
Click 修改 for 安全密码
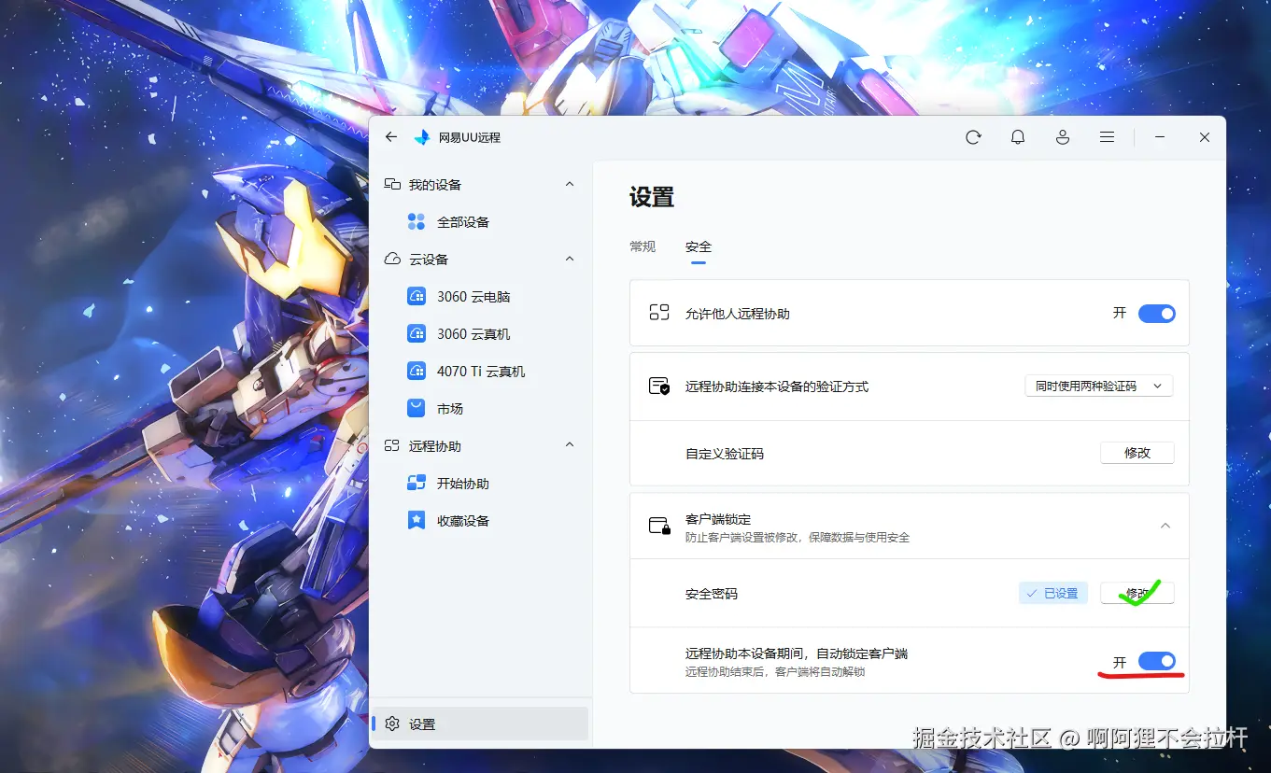point(1137,593)
